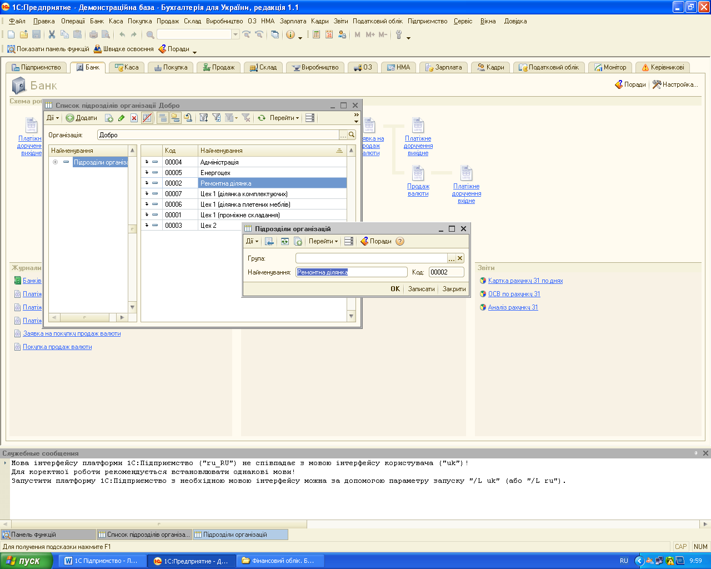Click the Код input field
Image resolution: width=711 pixels, height=569 pixels.
tap(447, 272)
